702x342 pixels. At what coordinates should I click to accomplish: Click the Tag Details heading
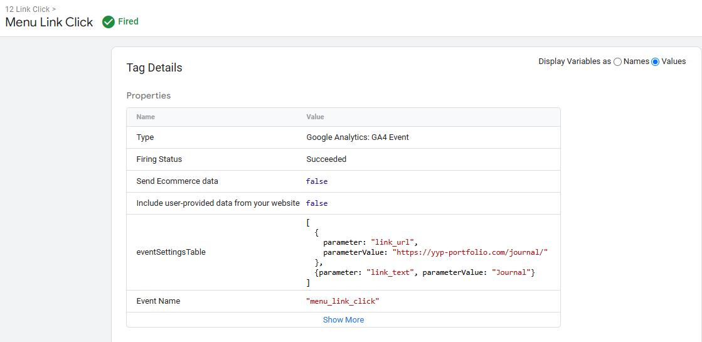click(x=154, y=68)
